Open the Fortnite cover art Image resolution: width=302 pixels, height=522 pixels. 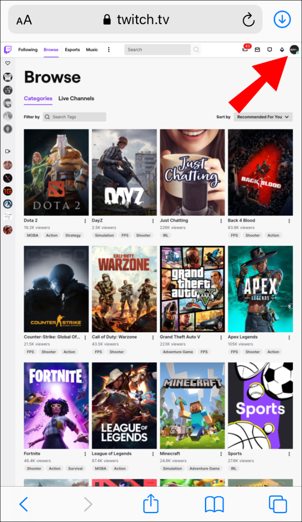click(56, 405)
